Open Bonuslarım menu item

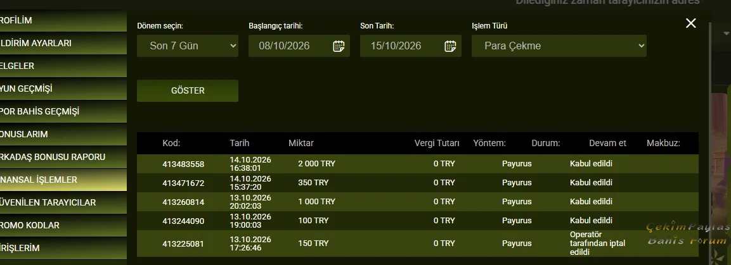tap(63, 134)
